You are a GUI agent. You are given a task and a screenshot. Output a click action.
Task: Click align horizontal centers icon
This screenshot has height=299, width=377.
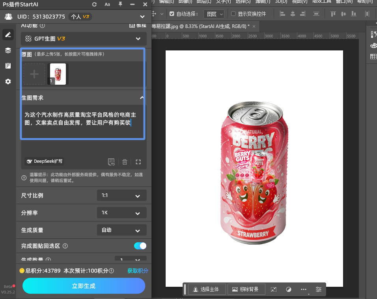click(x=293, y=14)
